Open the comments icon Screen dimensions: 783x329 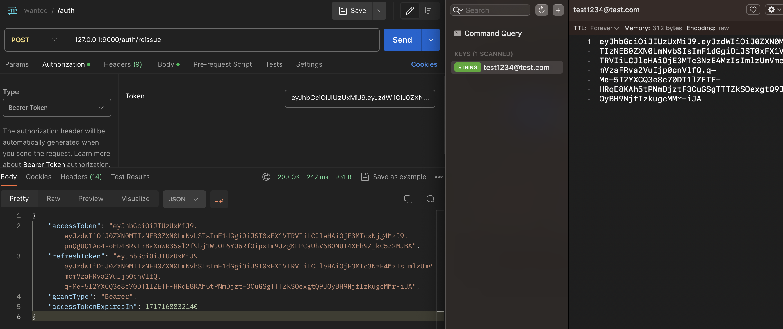point(429,11)
